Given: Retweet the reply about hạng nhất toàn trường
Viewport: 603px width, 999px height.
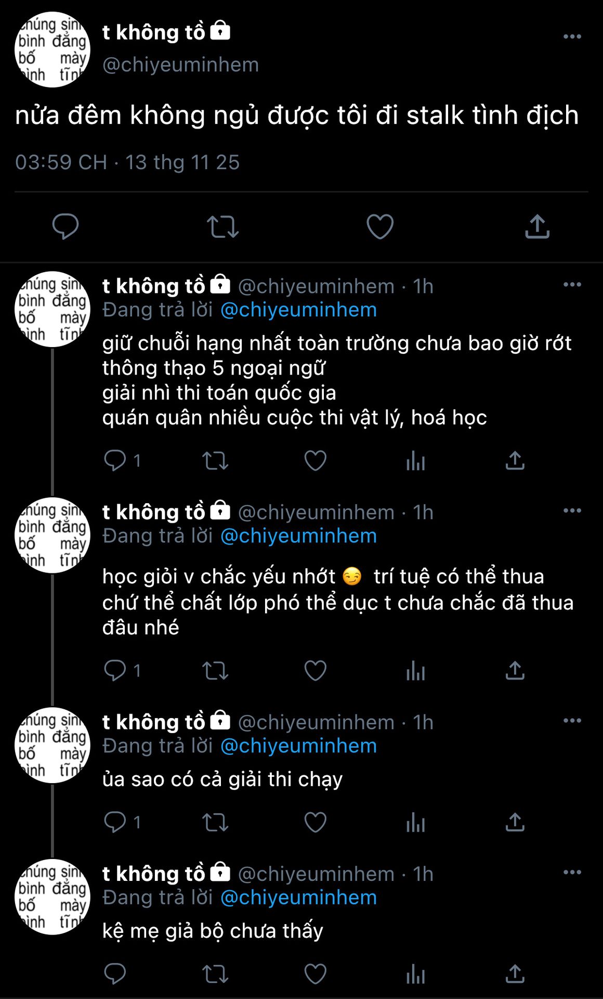Looking at the screenshot, I should click(215, 460).
